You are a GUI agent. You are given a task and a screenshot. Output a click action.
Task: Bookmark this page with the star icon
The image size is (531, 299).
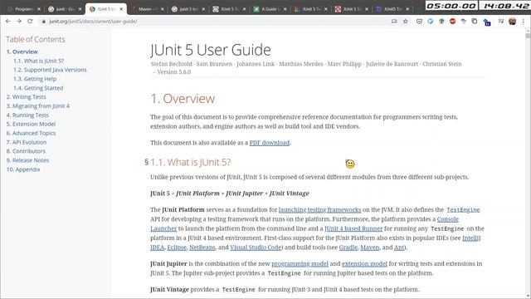[406, 21]
